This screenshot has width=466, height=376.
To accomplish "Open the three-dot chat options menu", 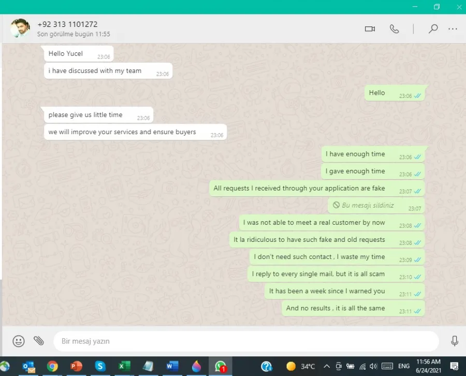I will click(453, 29).
